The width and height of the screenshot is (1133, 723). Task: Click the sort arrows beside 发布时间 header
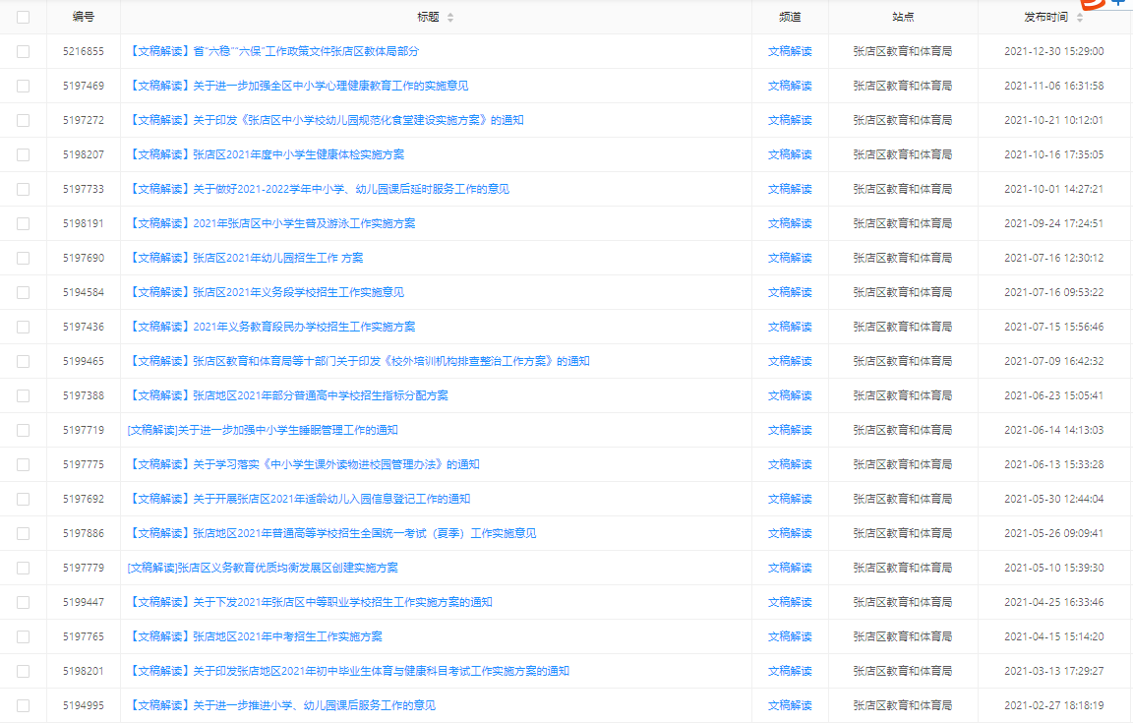point(1080,18)
